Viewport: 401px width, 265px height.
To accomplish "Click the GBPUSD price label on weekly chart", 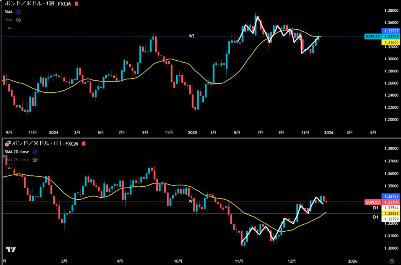I will 372,36.
